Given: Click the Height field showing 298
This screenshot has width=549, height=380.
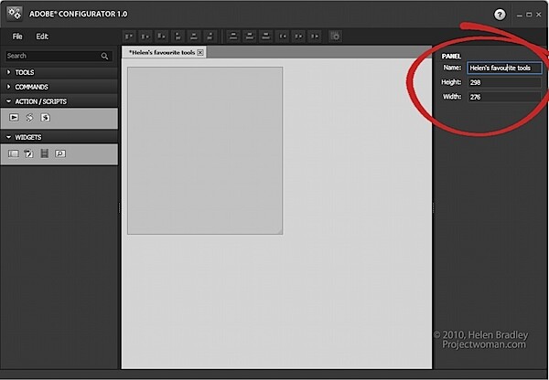Looking at the screenshot, I should pos(504,82).
